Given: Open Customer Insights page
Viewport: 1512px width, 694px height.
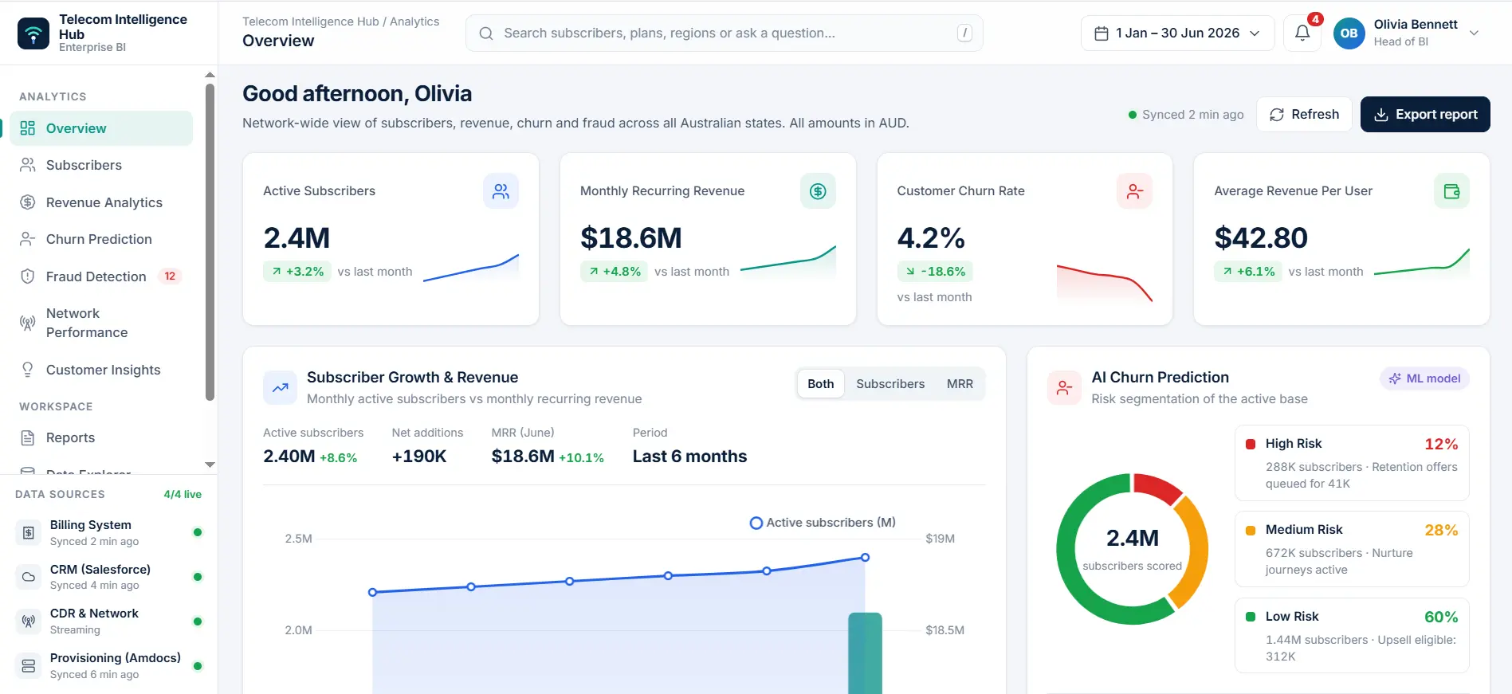Looking at the screenshot, I should click(101, 370).
